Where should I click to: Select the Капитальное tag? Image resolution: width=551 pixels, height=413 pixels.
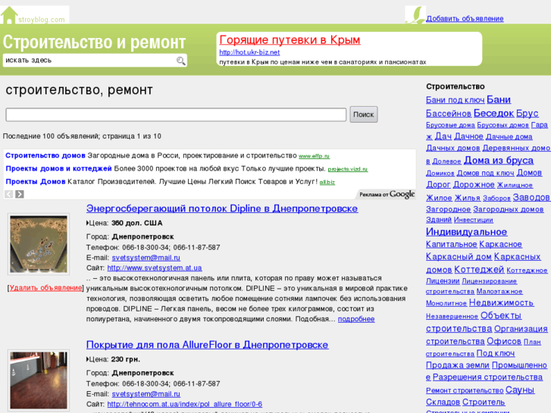[452, 244]
